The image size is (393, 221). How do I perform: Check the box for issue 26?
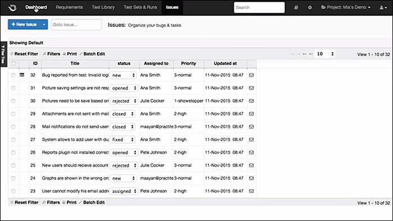tap(13, 153)
